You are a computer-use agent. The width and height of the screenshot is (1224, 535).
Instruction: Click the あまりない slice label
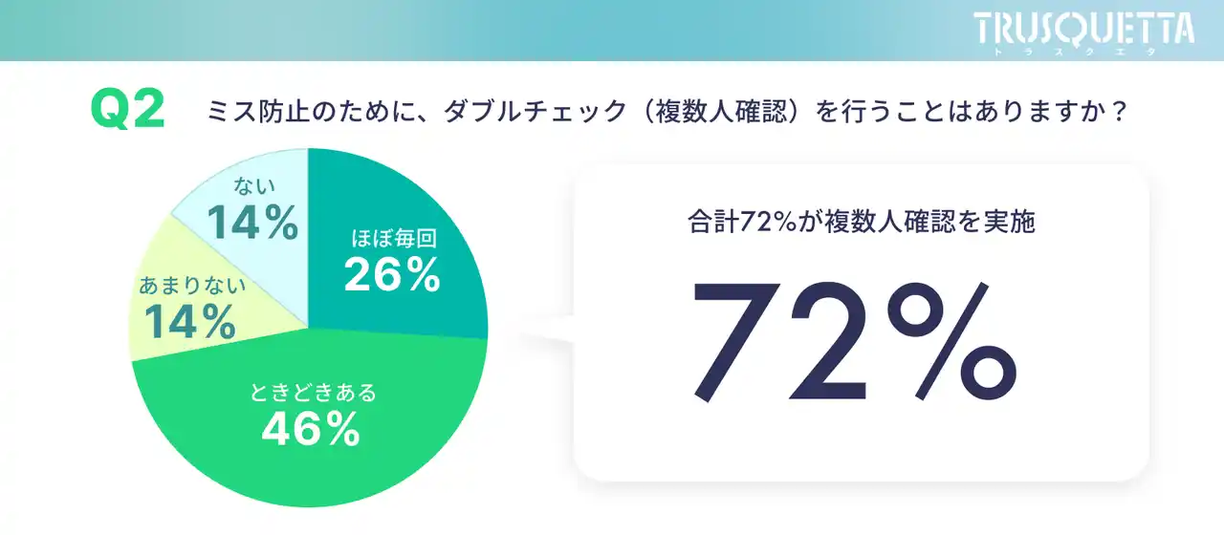click(x=193, y=285)
